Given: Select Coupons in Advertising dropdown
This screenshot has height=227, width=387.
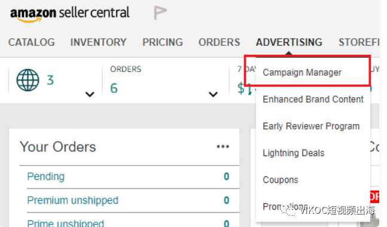Looking at the screenshot, I should [x=281, y=180].
